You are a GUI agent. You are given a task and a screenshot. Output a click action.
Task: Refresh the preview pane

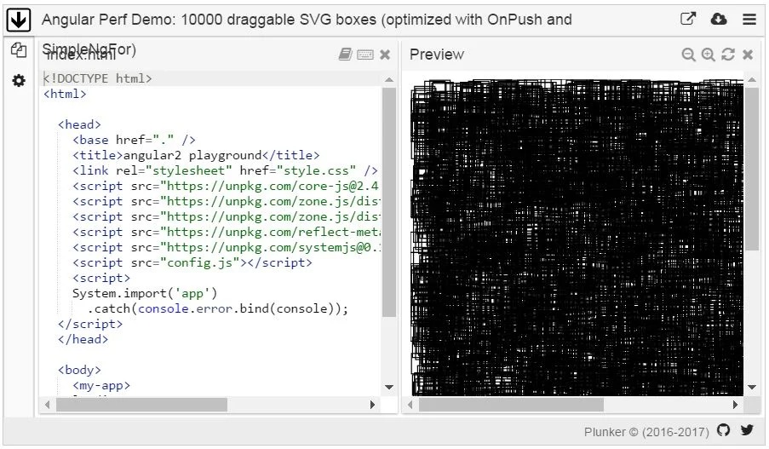728,55
